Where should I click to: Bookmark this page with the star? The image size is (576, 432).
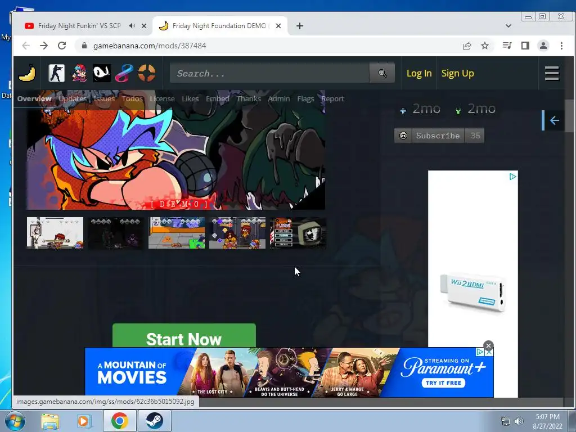pyautogui.click(x=485, y=46)
